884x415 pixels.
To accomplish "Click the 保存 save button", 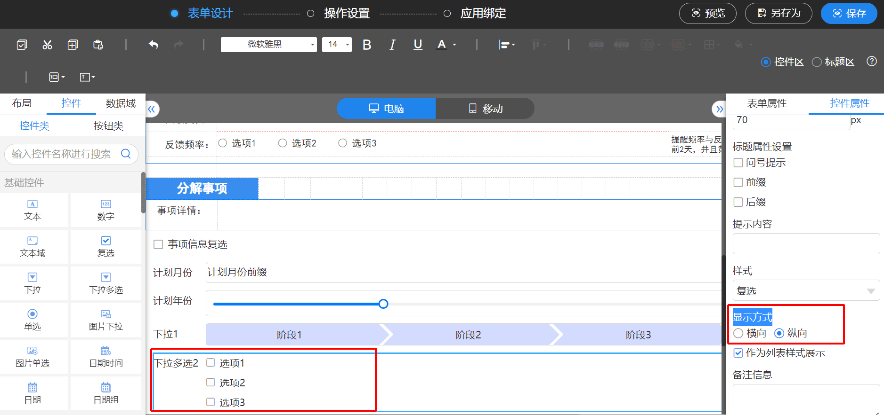I will click(849, 13).
